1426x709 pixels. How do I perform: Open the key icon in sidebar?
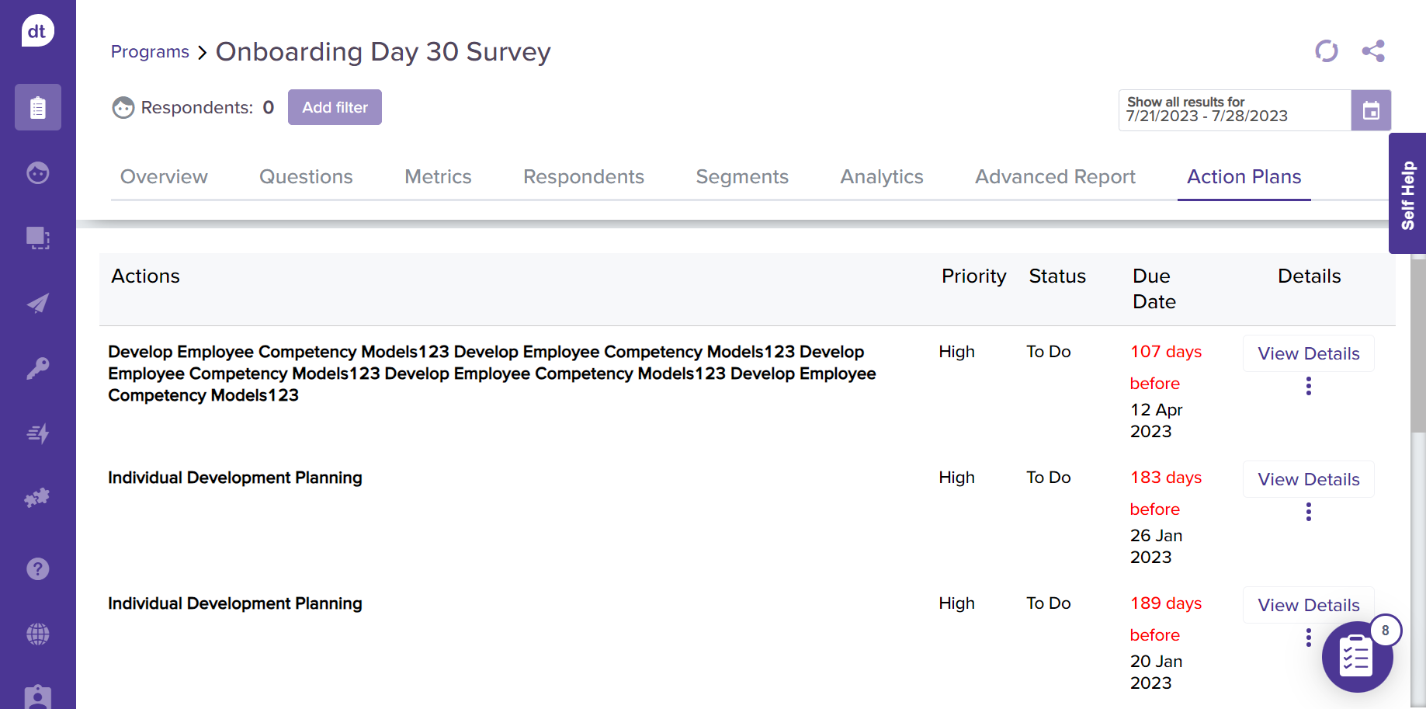point(37,367)
